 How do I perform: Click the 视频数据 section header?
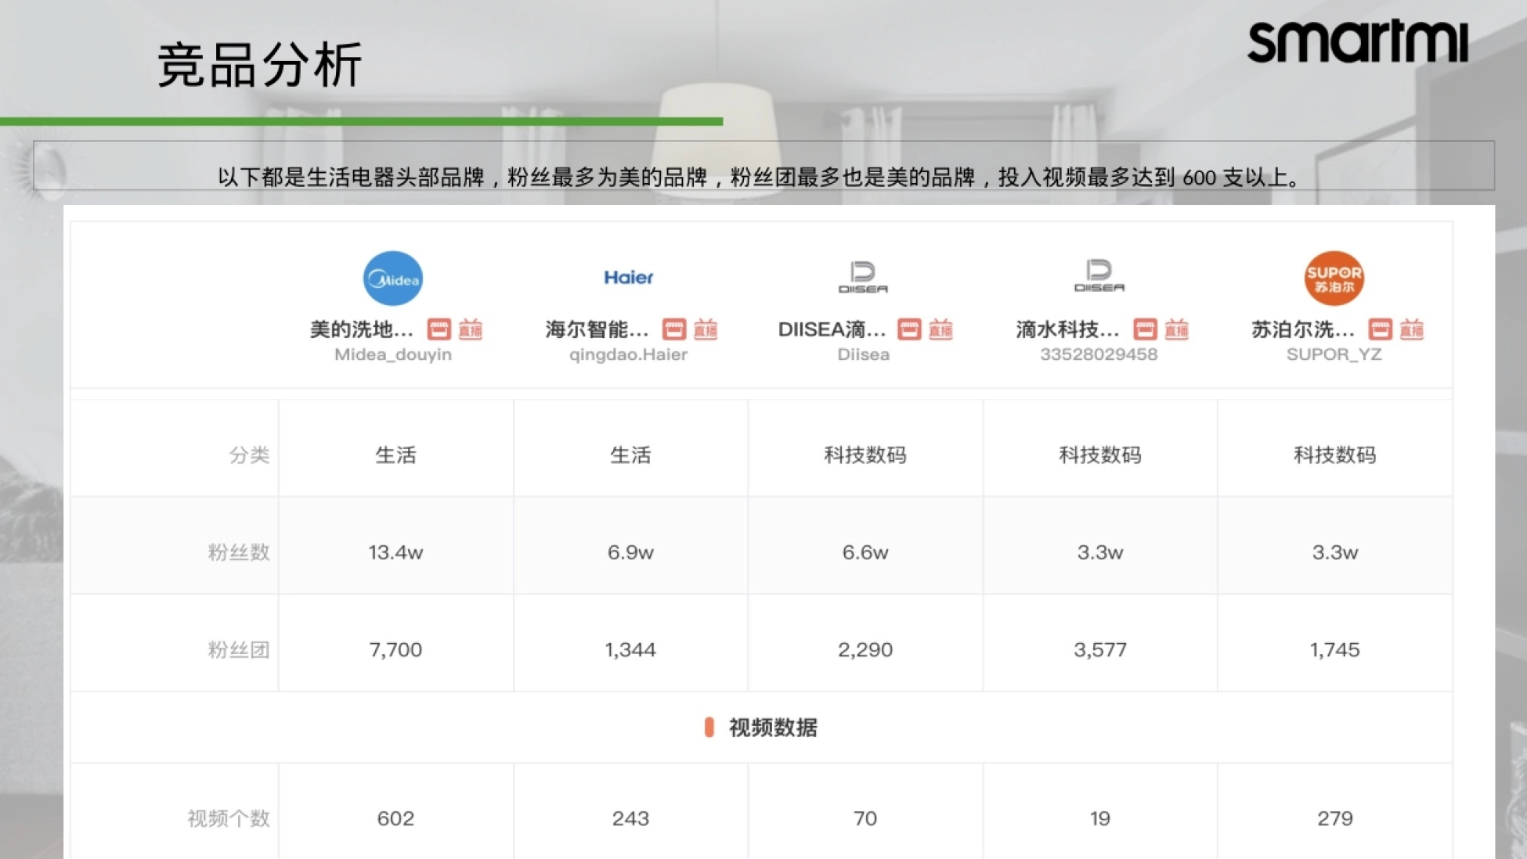point(761,728)
